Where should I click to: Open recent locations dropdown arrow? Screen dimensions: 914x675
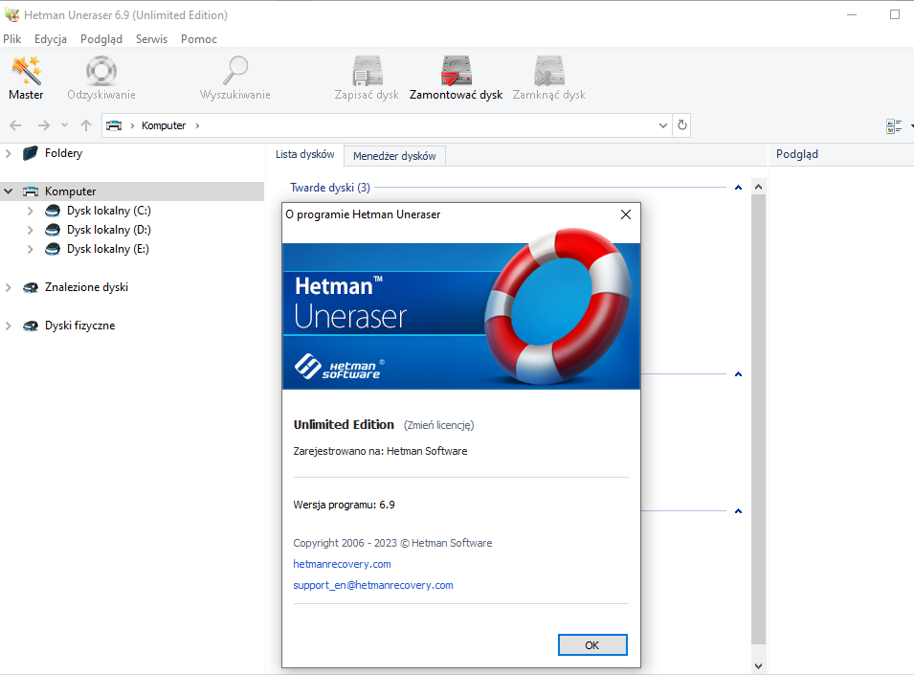tap(65, 125)
